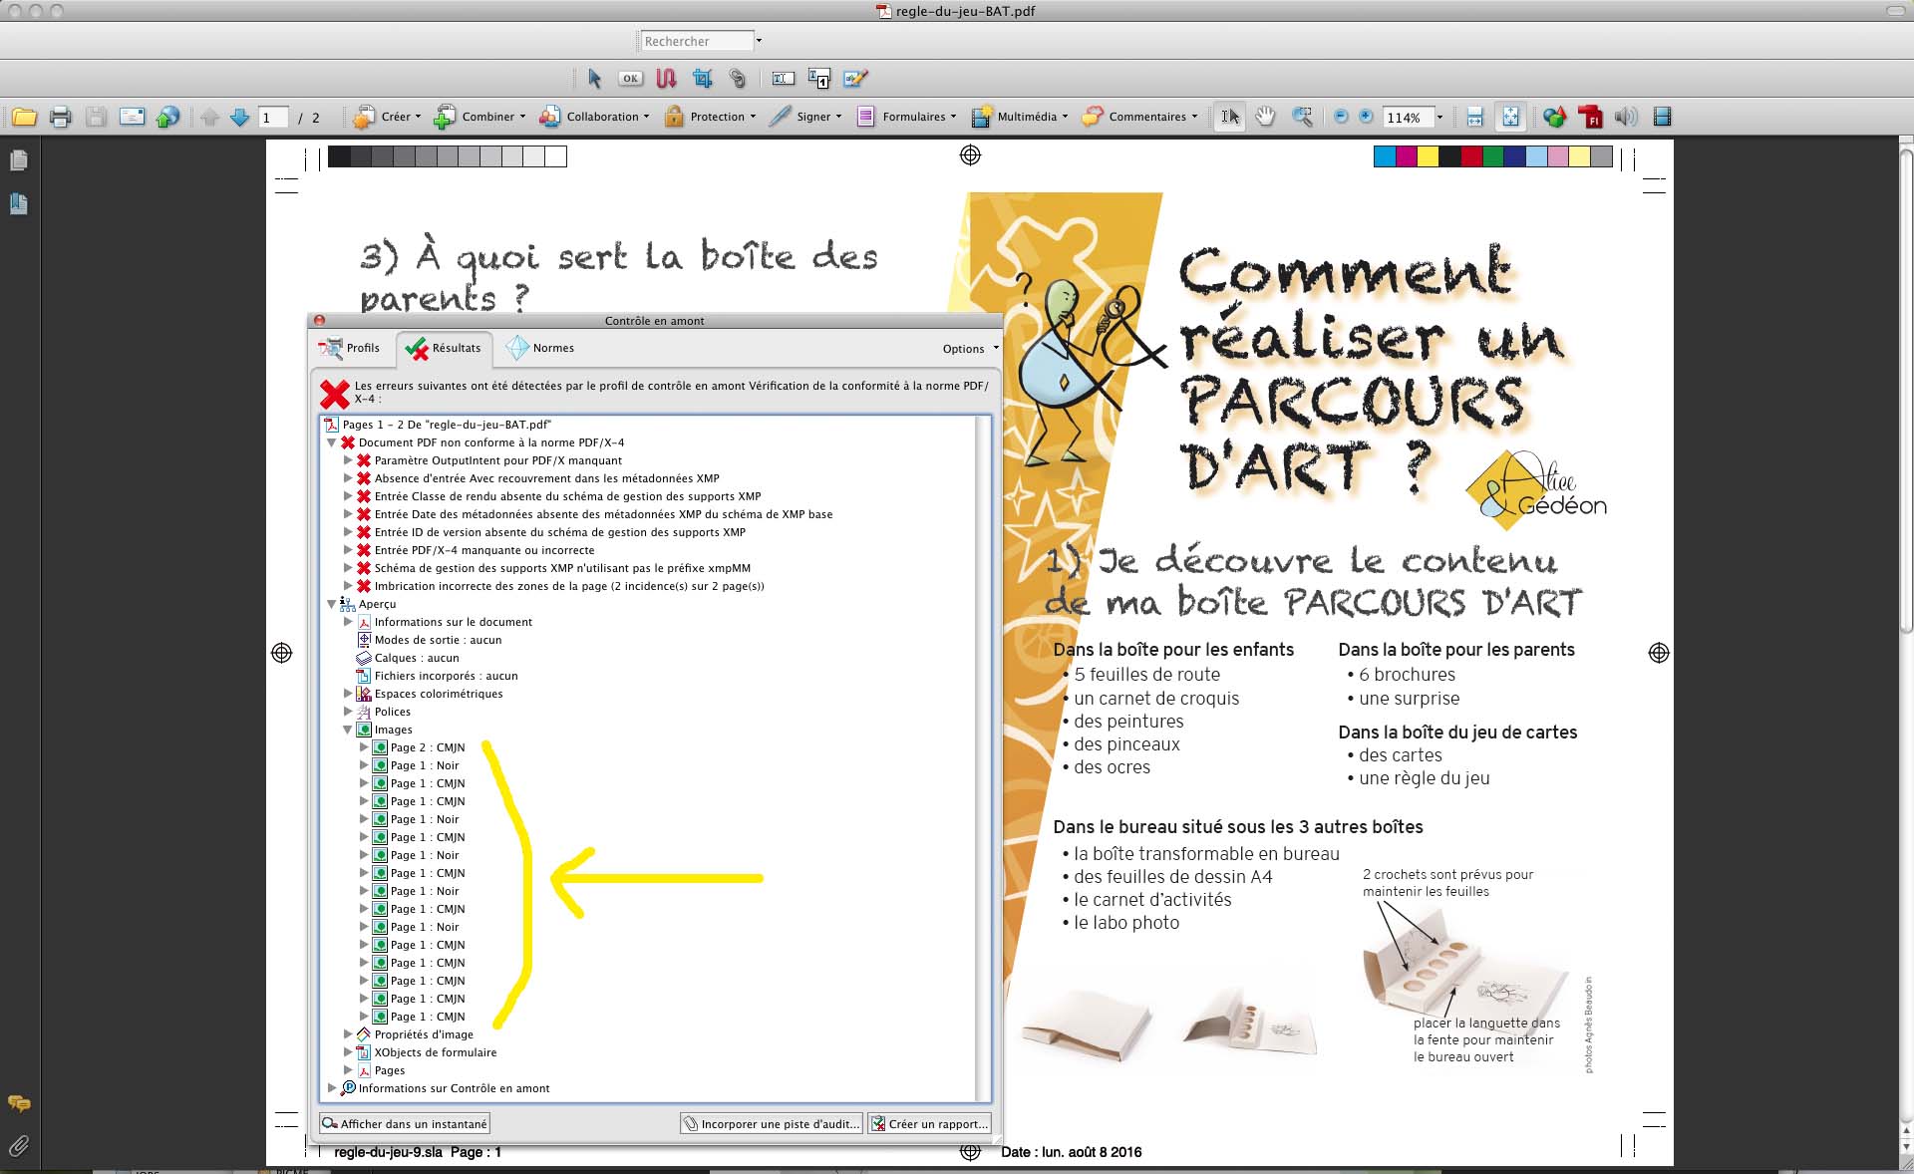Open the zoom percentage dropdown

(x=1439, y=118)
